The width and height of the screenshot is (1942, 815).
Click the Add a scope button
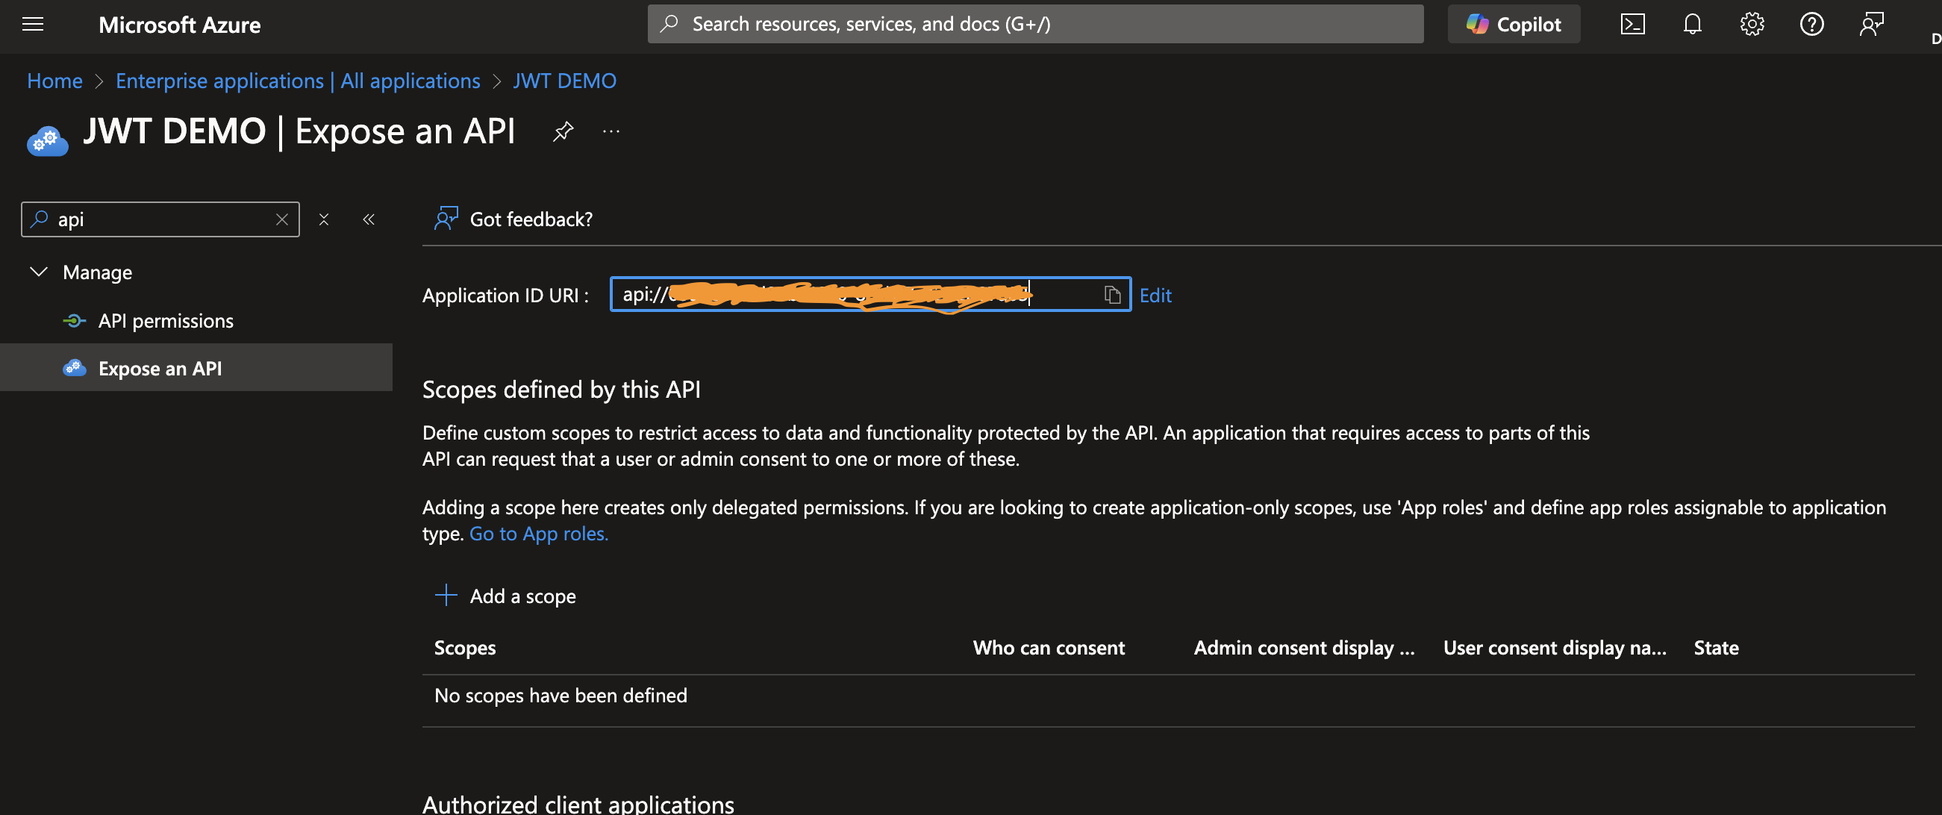pyautogui.click(x=505, y=596)
